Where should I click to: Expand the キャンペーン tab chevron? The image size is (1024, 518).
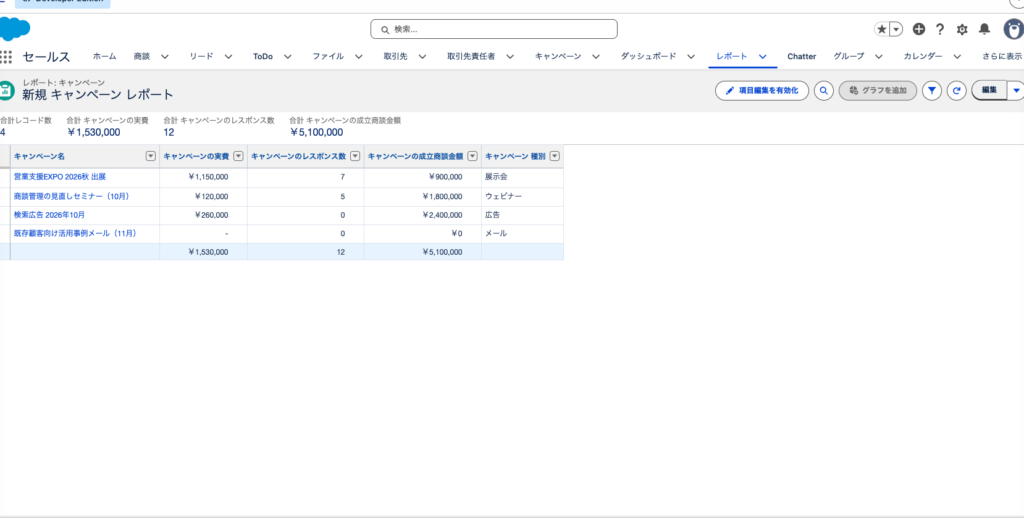coord(596,56)
